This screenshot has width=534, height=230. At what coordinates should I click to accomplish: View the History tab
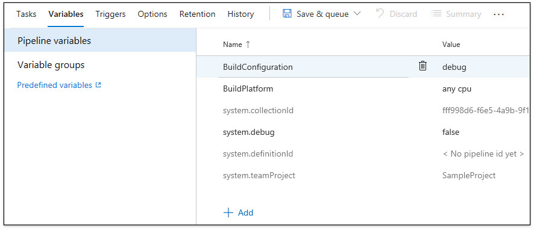coord(240,14)
